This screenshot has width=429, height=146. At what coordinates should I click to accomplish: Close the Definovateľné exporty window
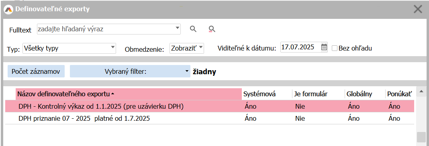tap(418, 9)
